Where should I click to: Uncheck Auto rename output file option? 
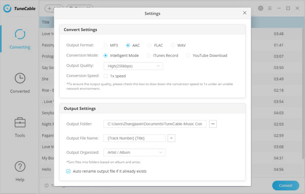coord(68,171)
